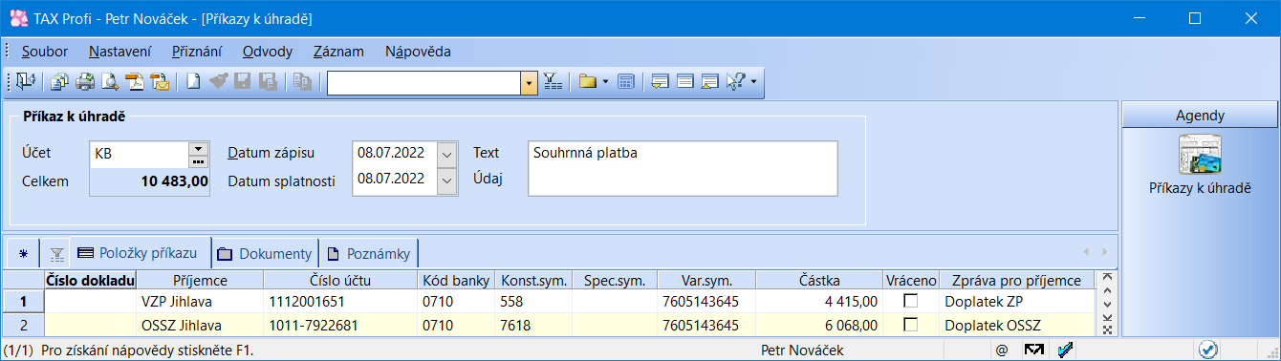This screenshot has height=361, width=1281.
Task: Click third note layout view icon
Action: point(709,82)
